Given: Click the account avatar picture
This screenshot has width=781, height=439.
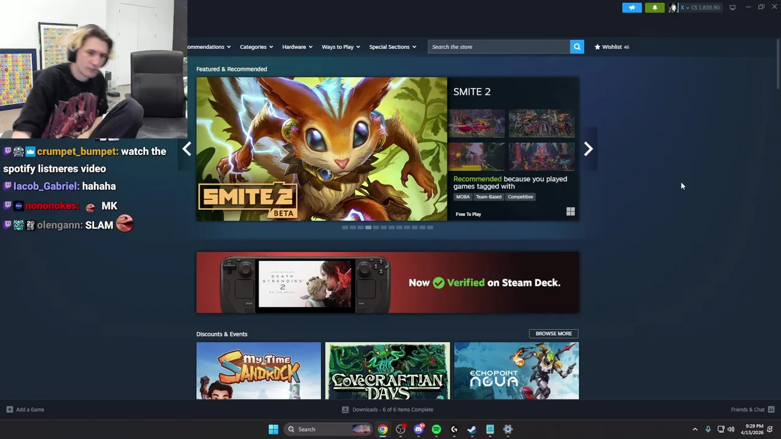Looking at the screenshot, I should 673,7.
